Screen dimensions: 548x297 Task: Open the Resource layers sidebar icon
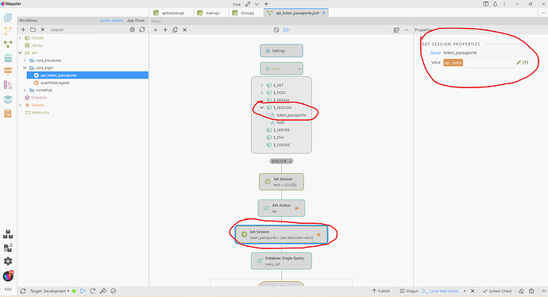pos(8,99)
